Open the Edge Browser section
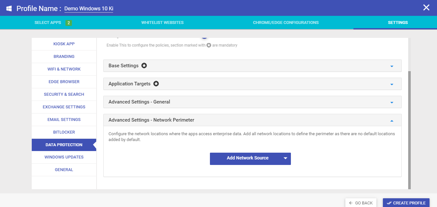Screen dimensions: 437x207 click(x=64, y=82)
